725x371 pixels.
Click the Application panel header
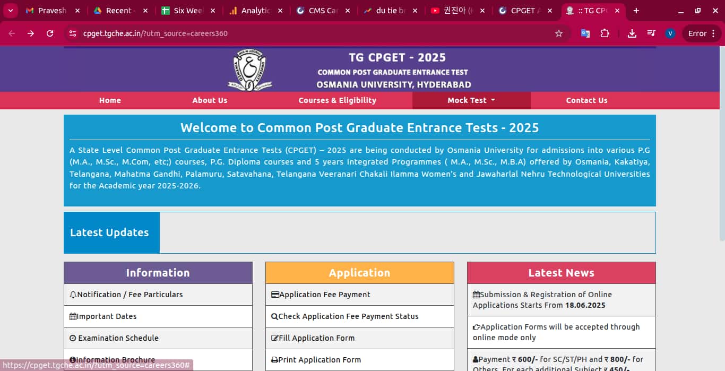click(360, 273)
